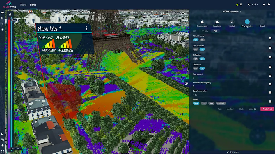The image size is (275, 154).
Task: Expand the Scenarios bar at bottom
Action: click(233, 152)
